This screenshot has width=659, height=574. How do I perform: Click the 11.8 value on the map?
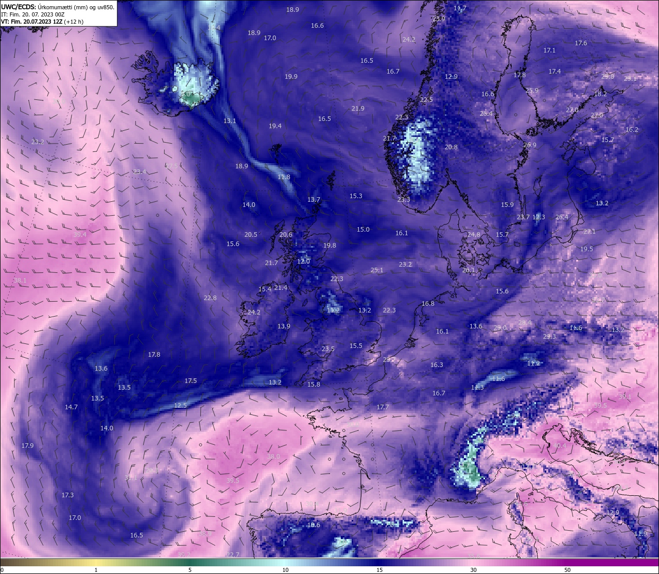[x=284, y=177]
